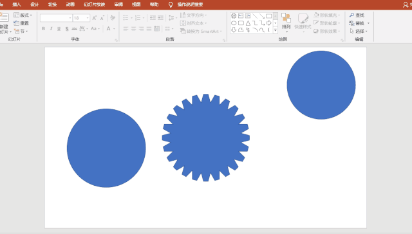The height and width of the screenshot is (234, 412).
Task: Open the Aa change case menu
Action: tap(95, 28)
